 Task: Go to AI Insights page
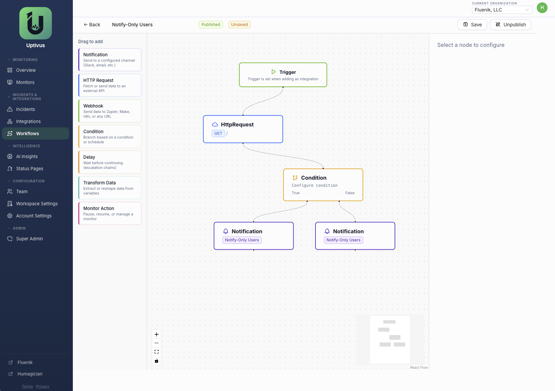(x=27, y=156)
